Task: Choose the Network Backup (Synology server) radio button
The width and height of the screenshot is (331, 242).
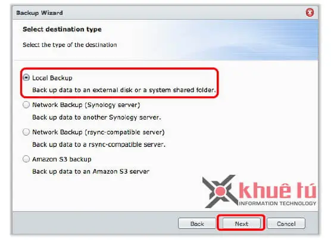Action: point(26,105)
